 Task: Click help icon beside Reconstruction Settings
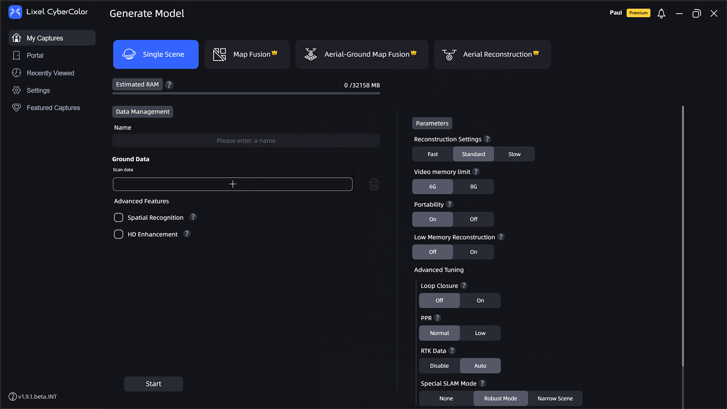(x=487, y=139)
